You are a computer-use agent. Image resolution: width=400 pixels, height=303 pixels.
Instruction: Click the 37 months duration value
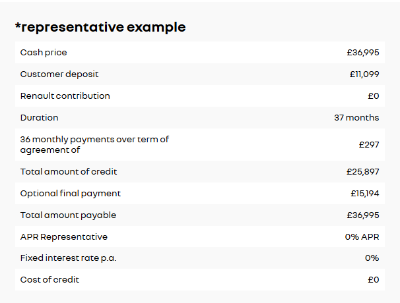point(356,118)
